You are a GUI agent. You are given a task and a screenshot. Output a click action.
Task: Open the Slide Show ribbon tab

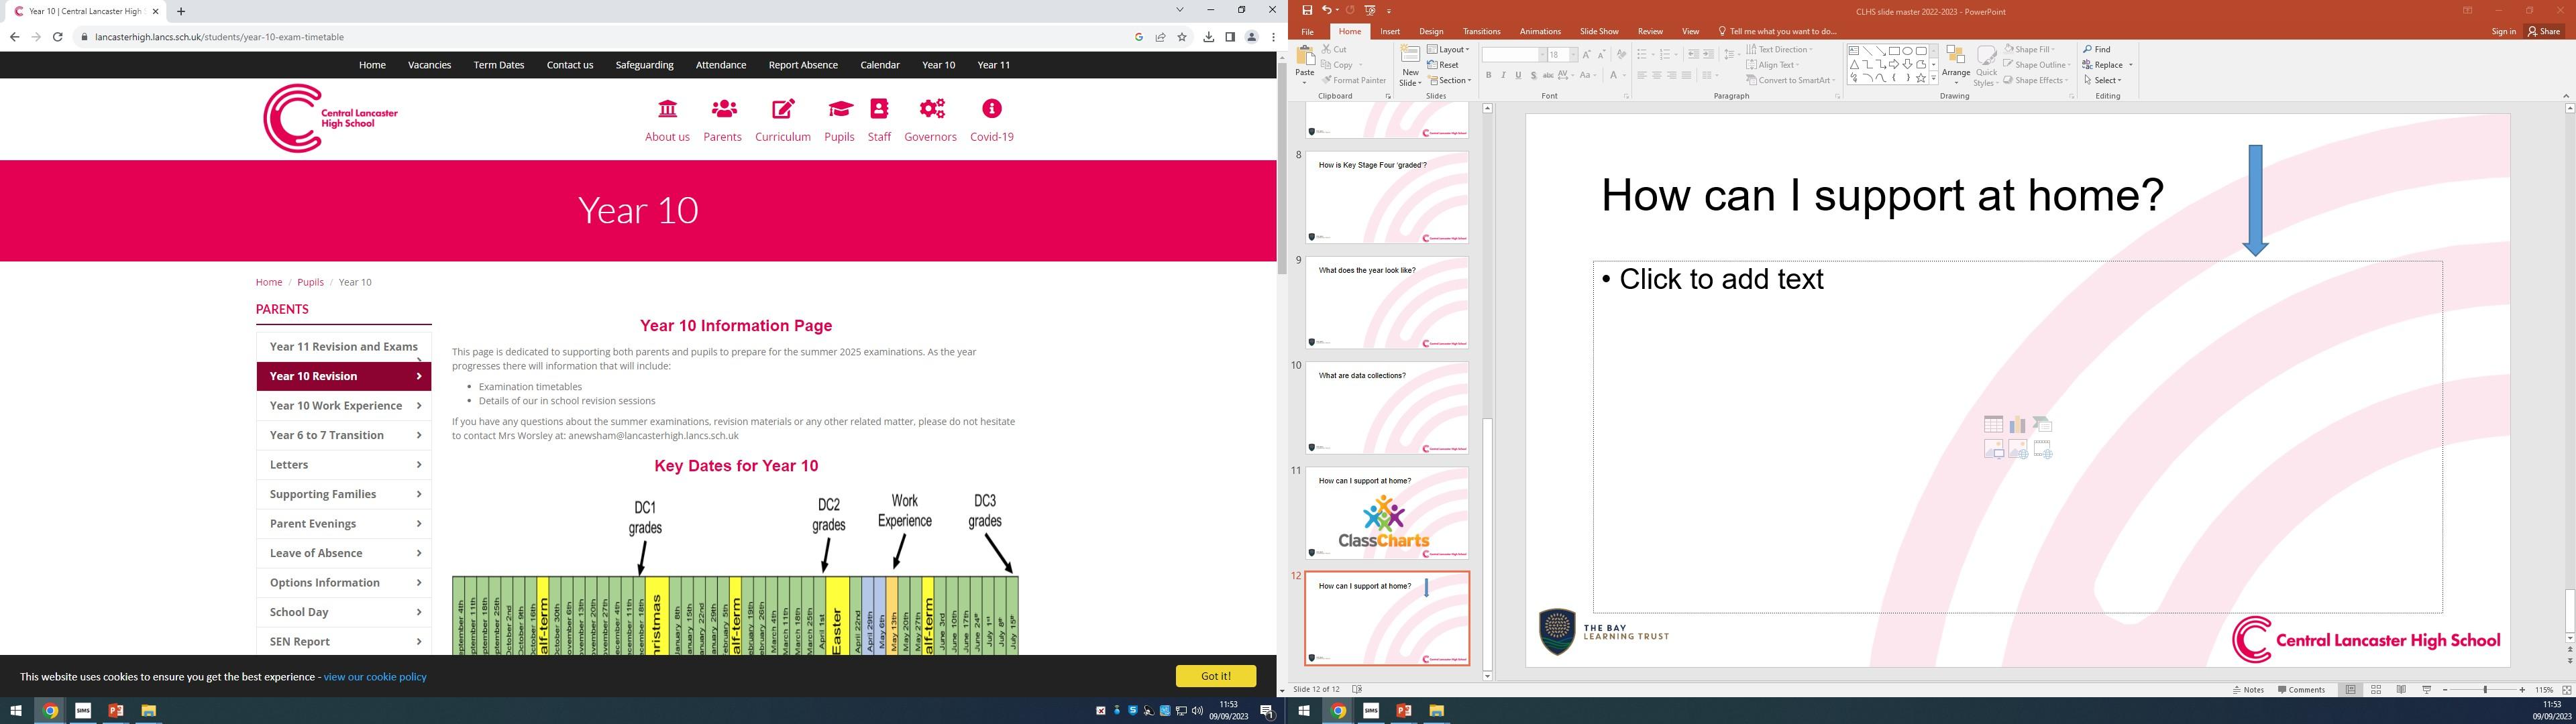click(x=1599, y=31)
